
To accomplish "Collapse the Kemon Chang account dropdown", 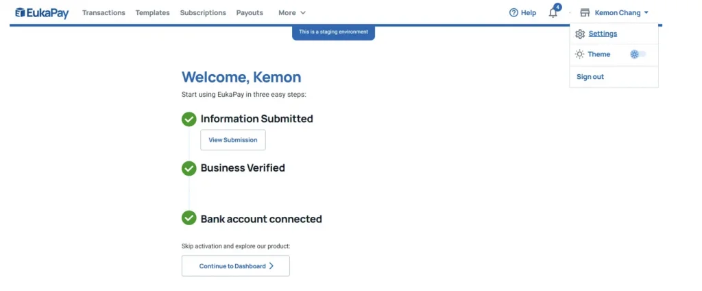I will [x=646, y=13].
